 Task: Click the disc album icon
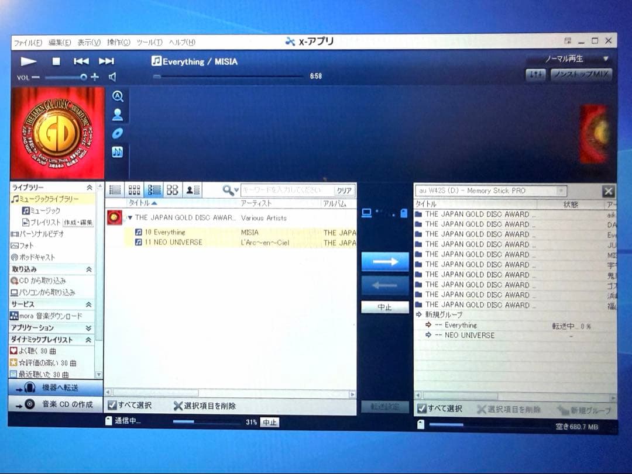point(117,133)
